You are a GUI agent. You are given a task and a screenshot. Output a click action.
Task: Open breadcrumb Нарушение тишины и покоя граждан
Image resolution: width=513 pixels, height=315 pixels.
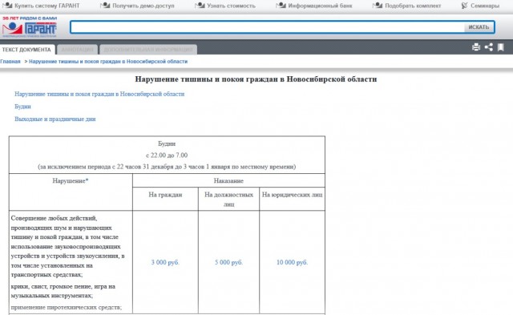pos(108,62)
